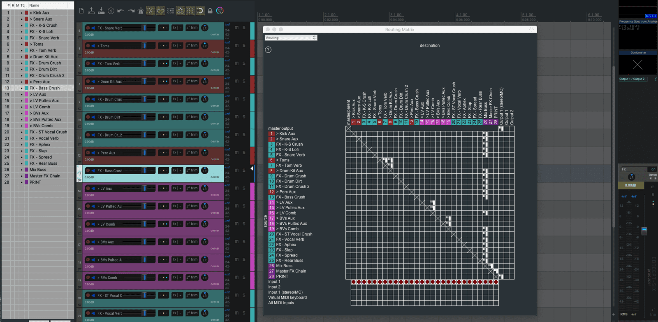Screen dimensions: 658x322
Task: Toggle the auto-crossfade toolbar icon
Action: pos(151,11)
